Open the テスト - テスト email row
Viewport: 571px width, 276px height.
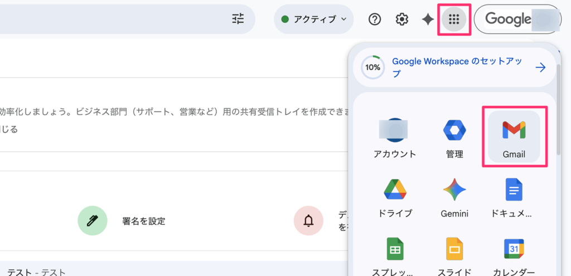coord(174,269)
